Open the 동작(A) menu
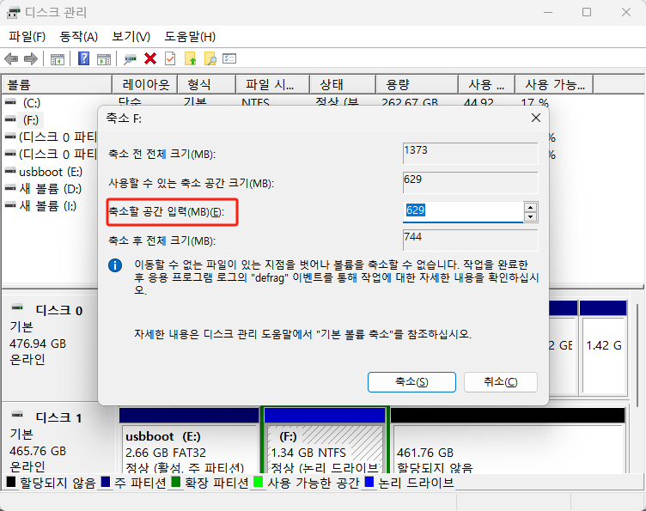The width and height of the screenshot is (646, 511). [79, 37]
